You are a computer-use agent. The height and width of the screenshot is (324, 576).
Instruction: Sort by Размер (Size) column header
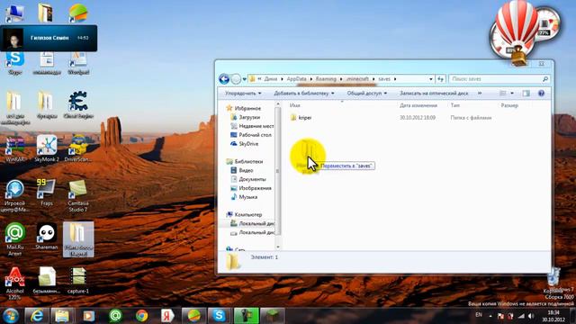509,105
